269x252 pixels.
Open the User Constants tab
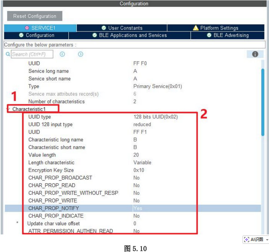coord(122,28)
